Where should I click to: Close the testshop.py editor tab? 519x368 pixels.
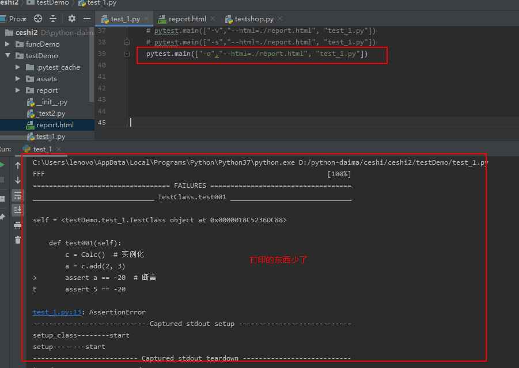pos(280,18)
